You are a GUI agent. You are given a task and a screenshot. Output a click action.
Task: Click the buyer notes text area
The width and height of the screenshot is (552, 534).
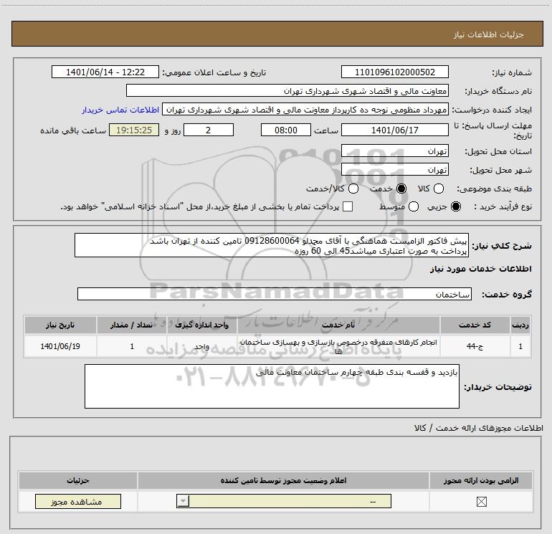(272, 386)
